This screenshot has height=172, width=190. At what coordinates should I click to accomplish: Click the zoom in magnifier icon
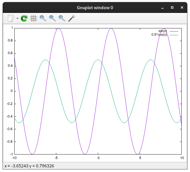pyautogui.click(x=53, y=18)
